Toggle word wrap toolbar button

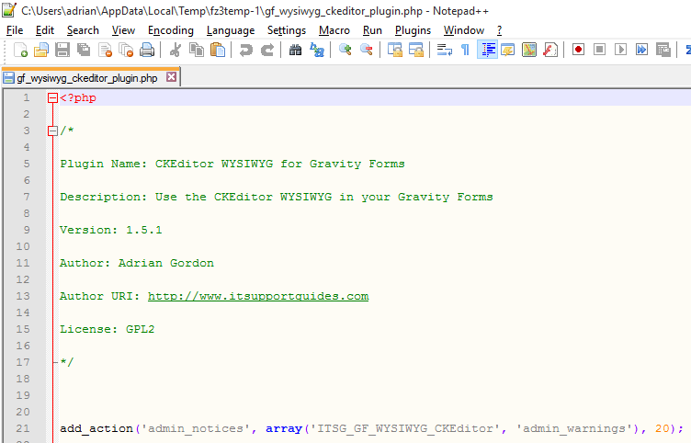(444, 50)
